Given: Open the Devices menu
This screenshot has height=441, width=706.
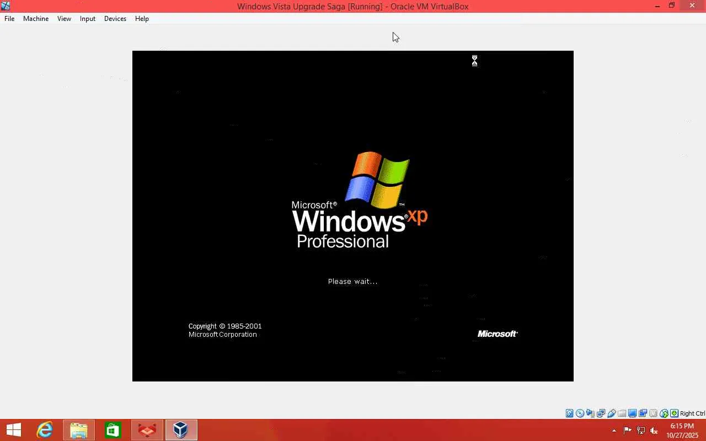Looking at the screenshot, I should pyautogui.click(x=115, y=19).
